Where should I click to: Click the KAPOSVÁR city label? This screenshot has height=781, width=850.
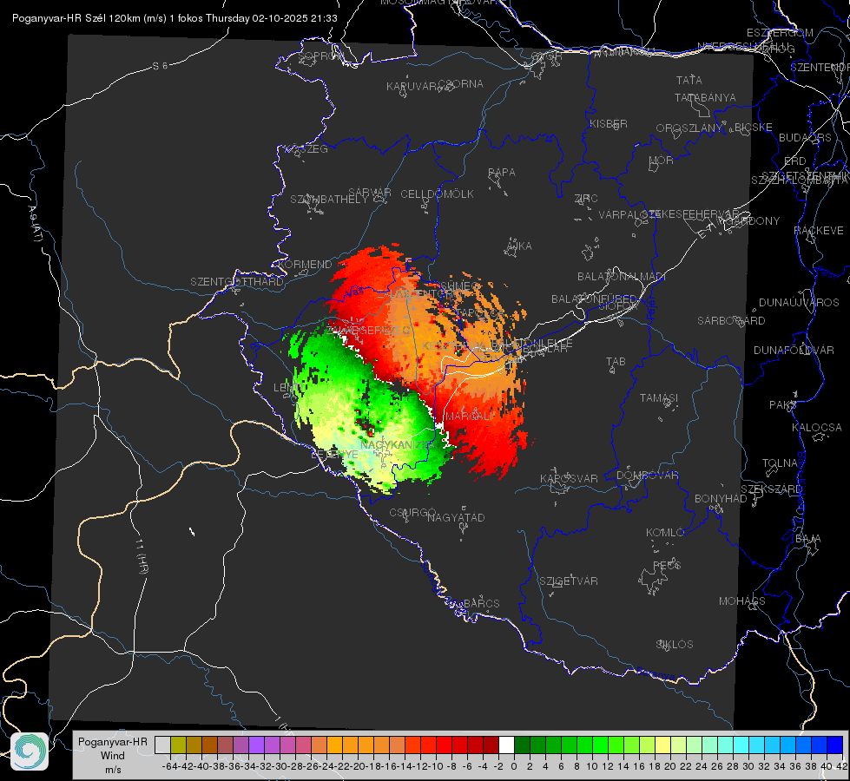(x=569, y=478)
